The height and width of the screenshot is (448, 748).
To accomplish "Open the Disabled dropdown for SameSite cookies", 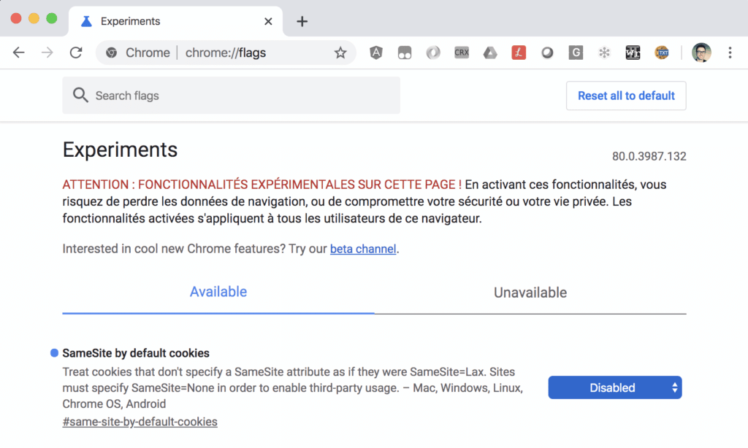I will [615, 387].
